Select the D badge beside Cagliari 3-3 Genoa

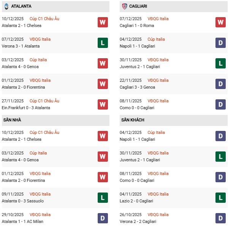click(x=221, y=84)
